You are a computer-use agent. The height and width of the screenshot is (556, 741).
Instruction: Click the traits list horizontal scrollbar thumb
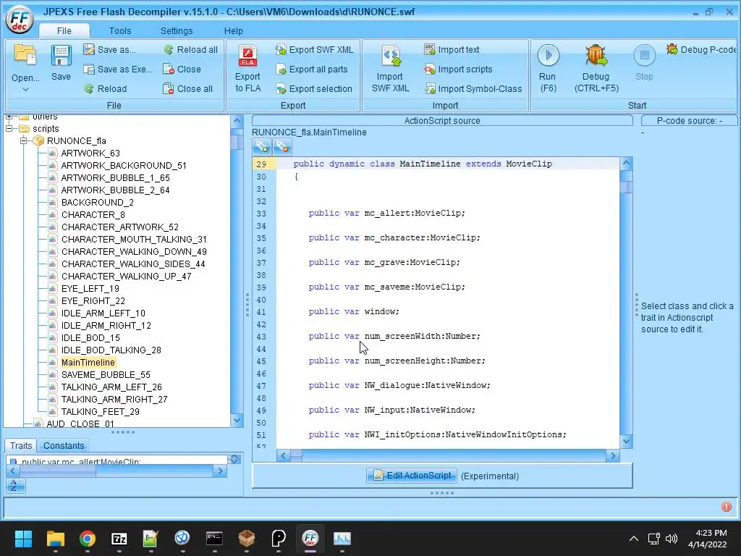[58, 471]
